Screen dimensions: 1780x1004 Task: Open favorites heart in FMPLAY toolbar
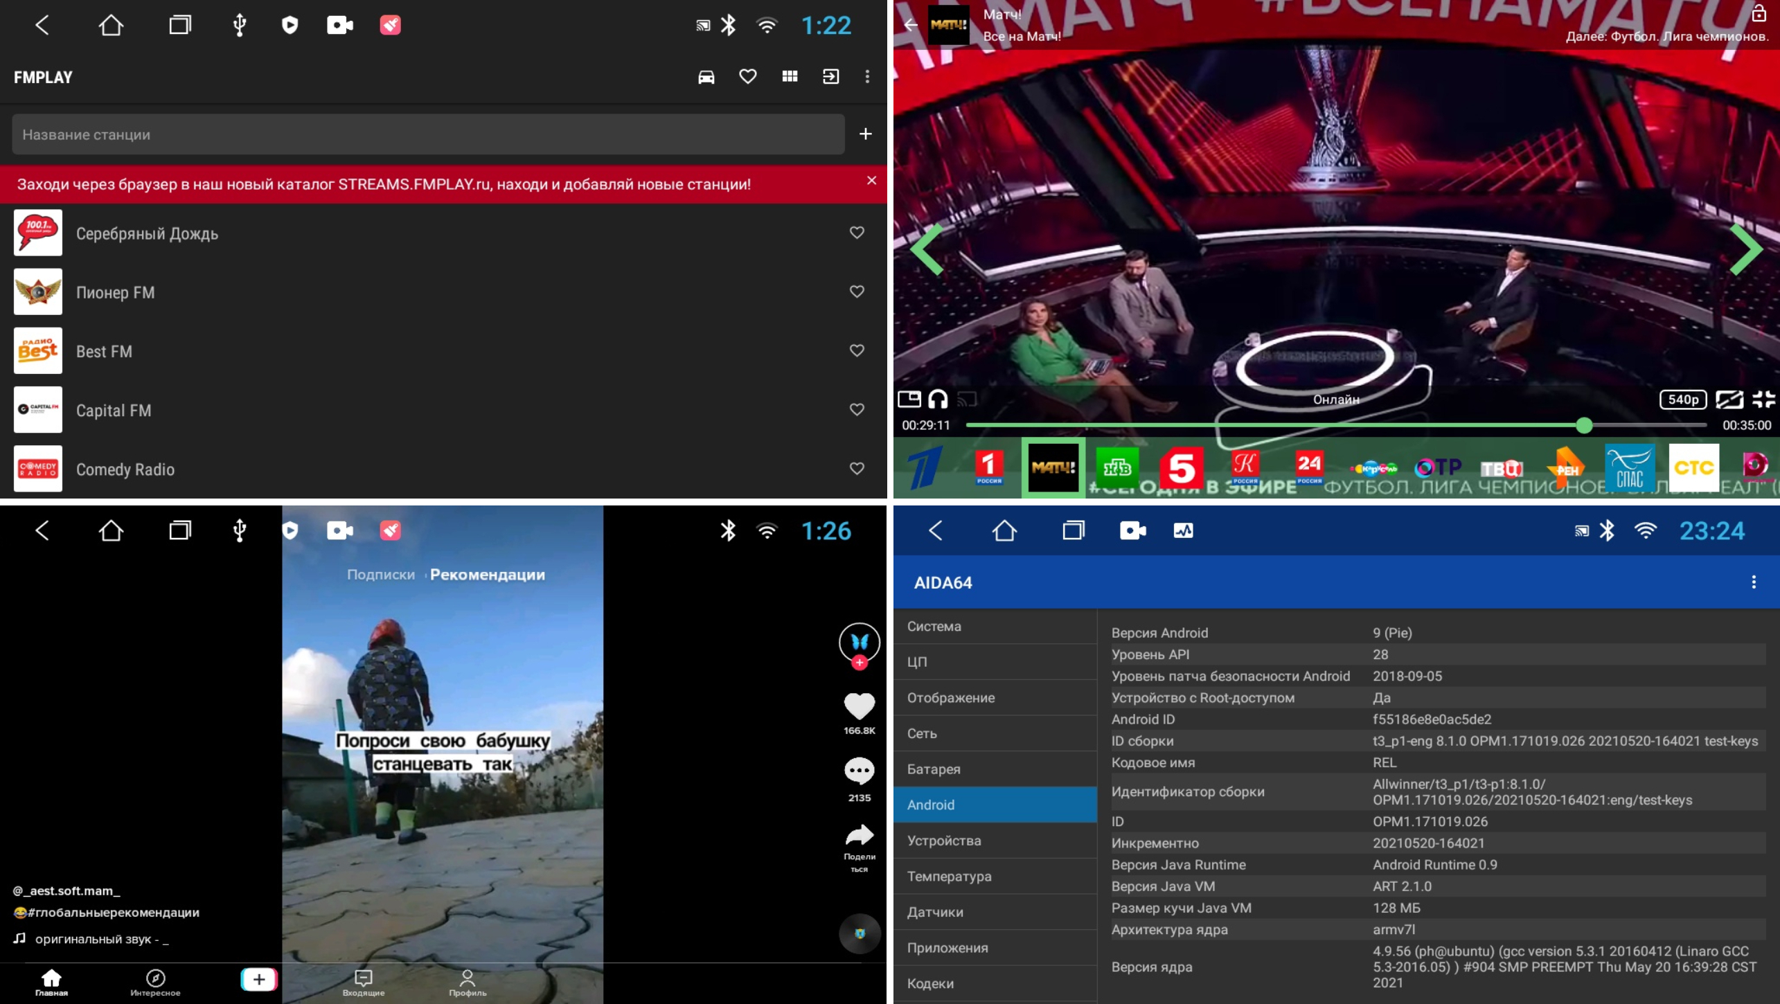[x=747, y=77]
